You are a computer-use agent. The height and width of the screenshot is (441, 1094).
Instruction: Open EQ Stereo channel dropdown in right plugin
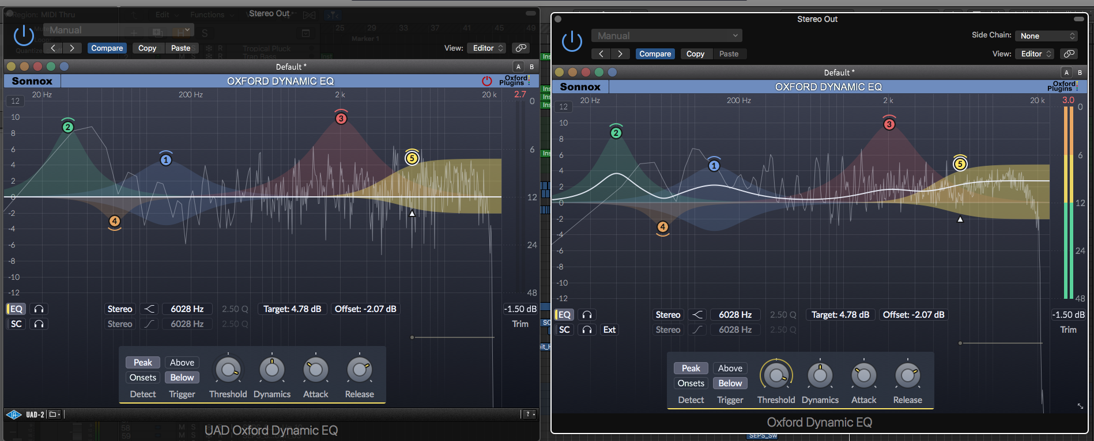[668, 315]
